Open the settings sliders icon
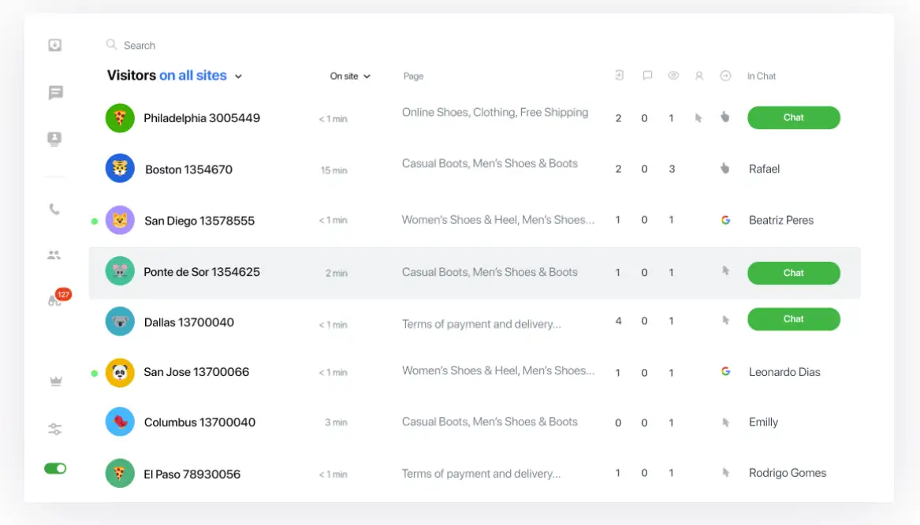Viewport: 920px width, 525px height. point(54,430)
